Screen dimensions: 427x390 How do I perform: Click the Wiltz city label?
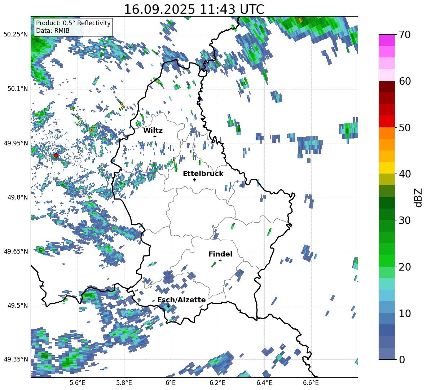153,131
